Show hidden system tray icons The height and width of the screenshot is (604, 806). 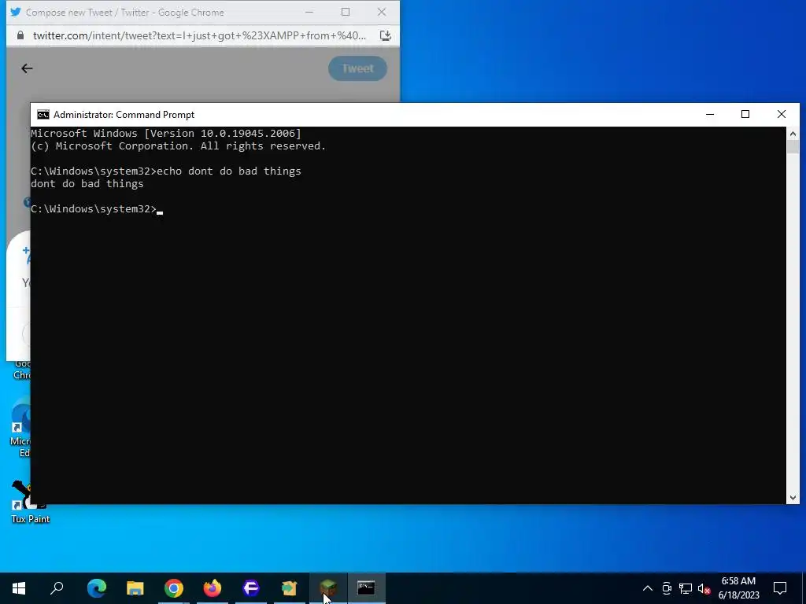click(648, 588)
